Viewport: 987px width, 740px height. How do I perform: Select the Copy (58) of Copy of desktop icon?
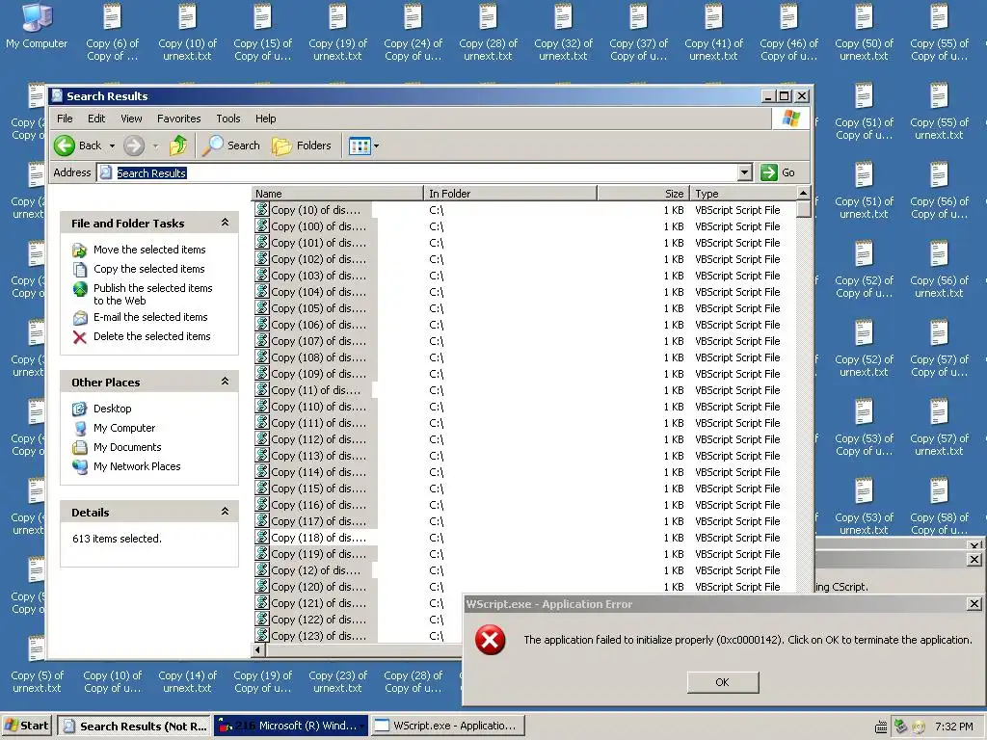939,507
